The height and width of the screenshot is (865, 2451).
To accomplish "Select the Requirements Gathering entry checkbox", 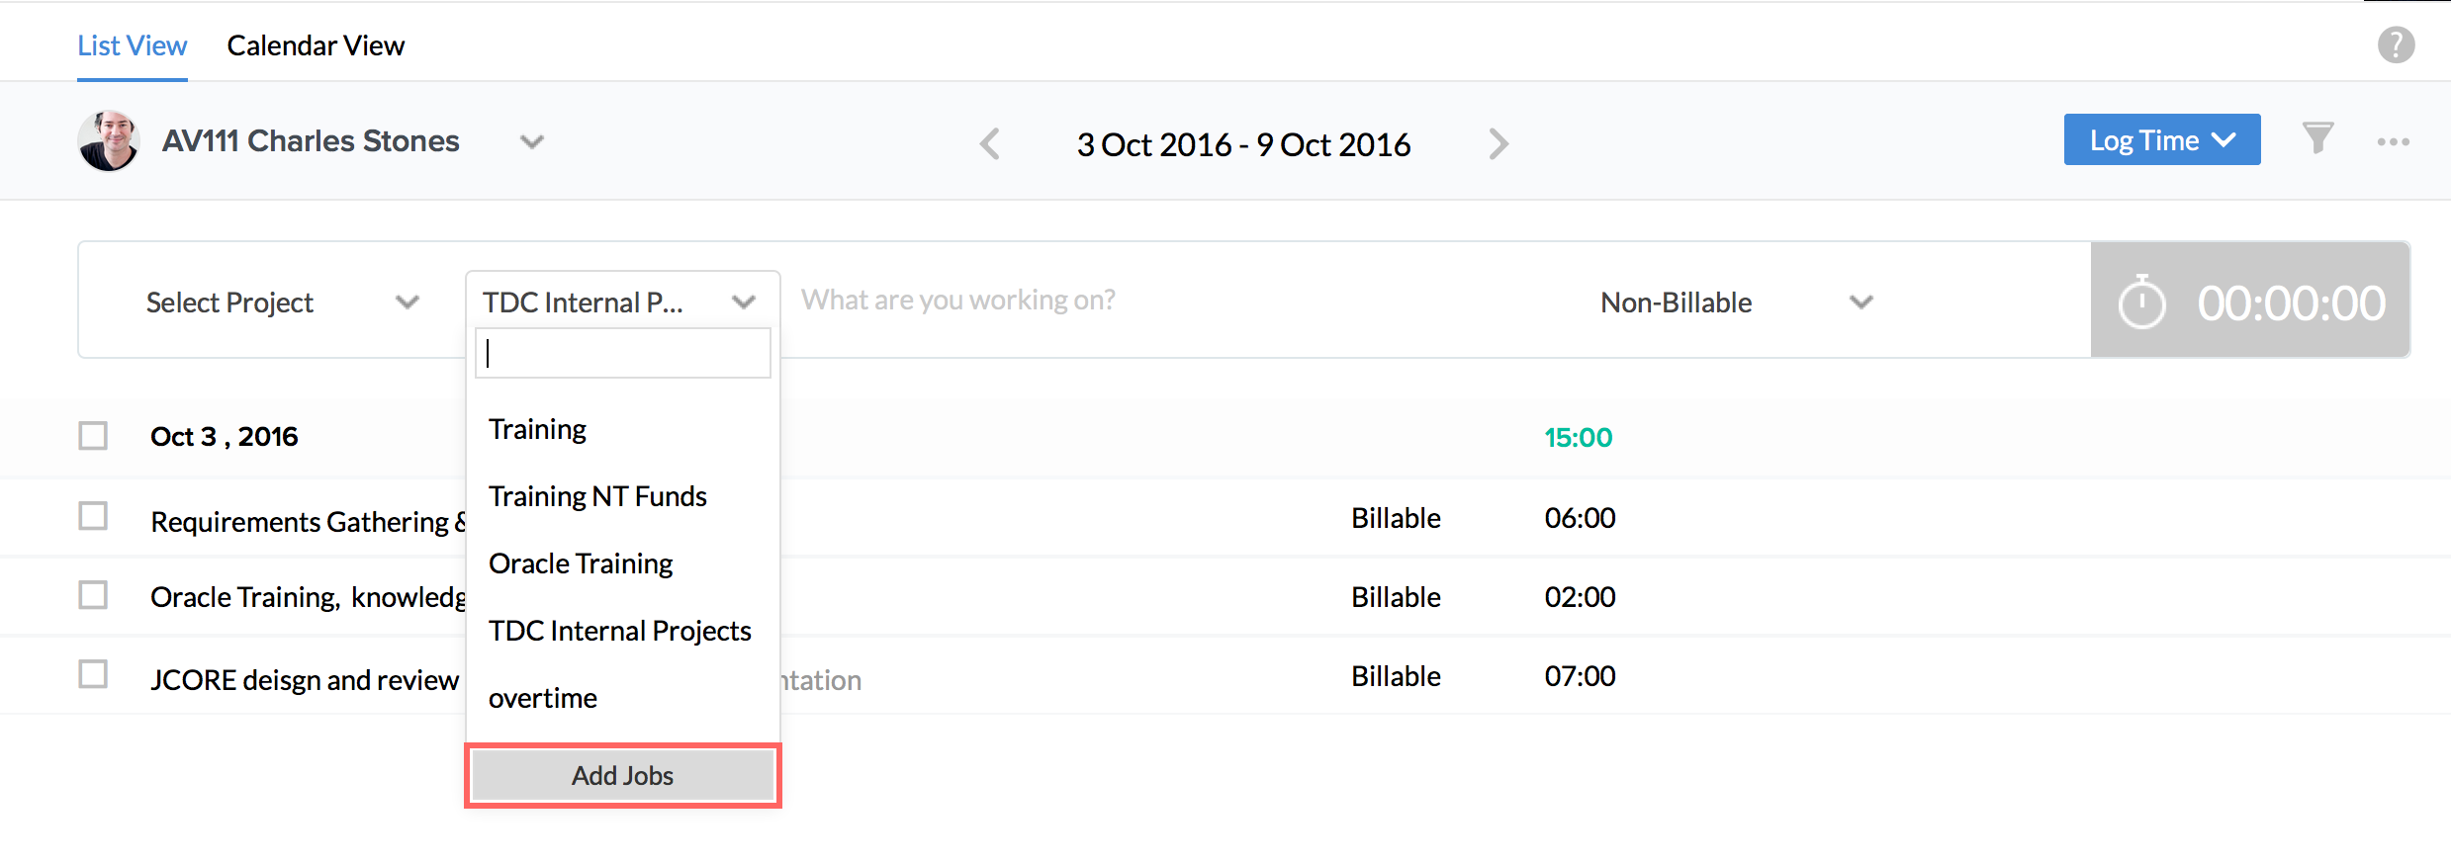I will pos(93,516).
